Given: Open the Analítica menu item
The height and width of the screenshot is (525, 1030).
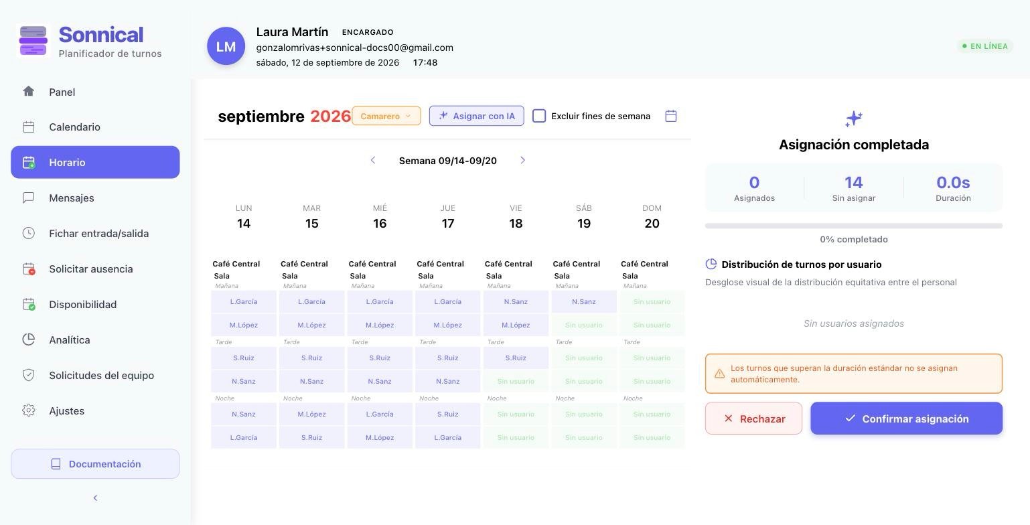Looking at the screenshot, I should [95, 340].
